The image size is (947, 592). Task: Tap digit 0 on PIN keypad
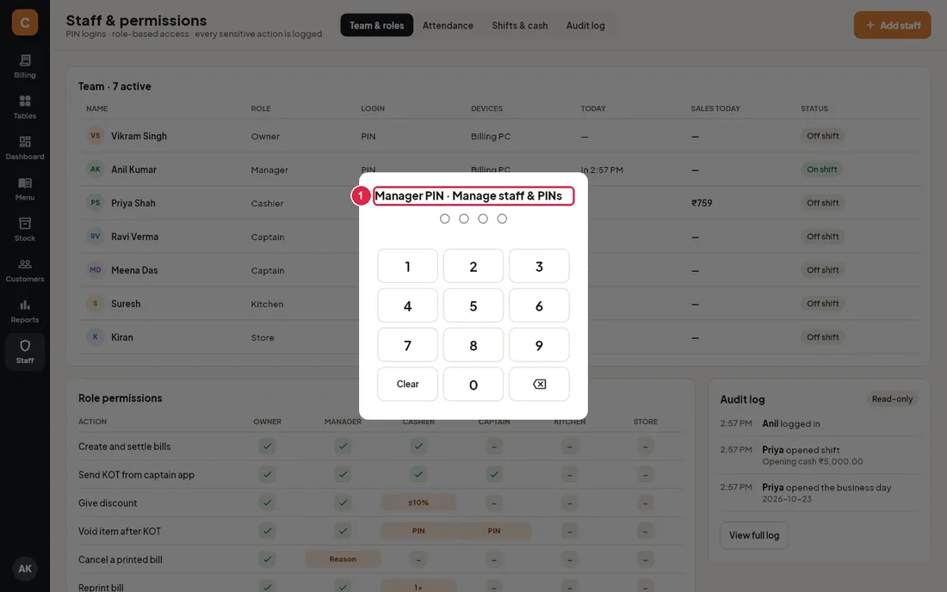473,384
